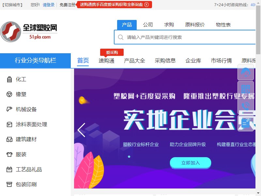Click the 立即加入 banner button
261x196 pixels.
(191, 163)
